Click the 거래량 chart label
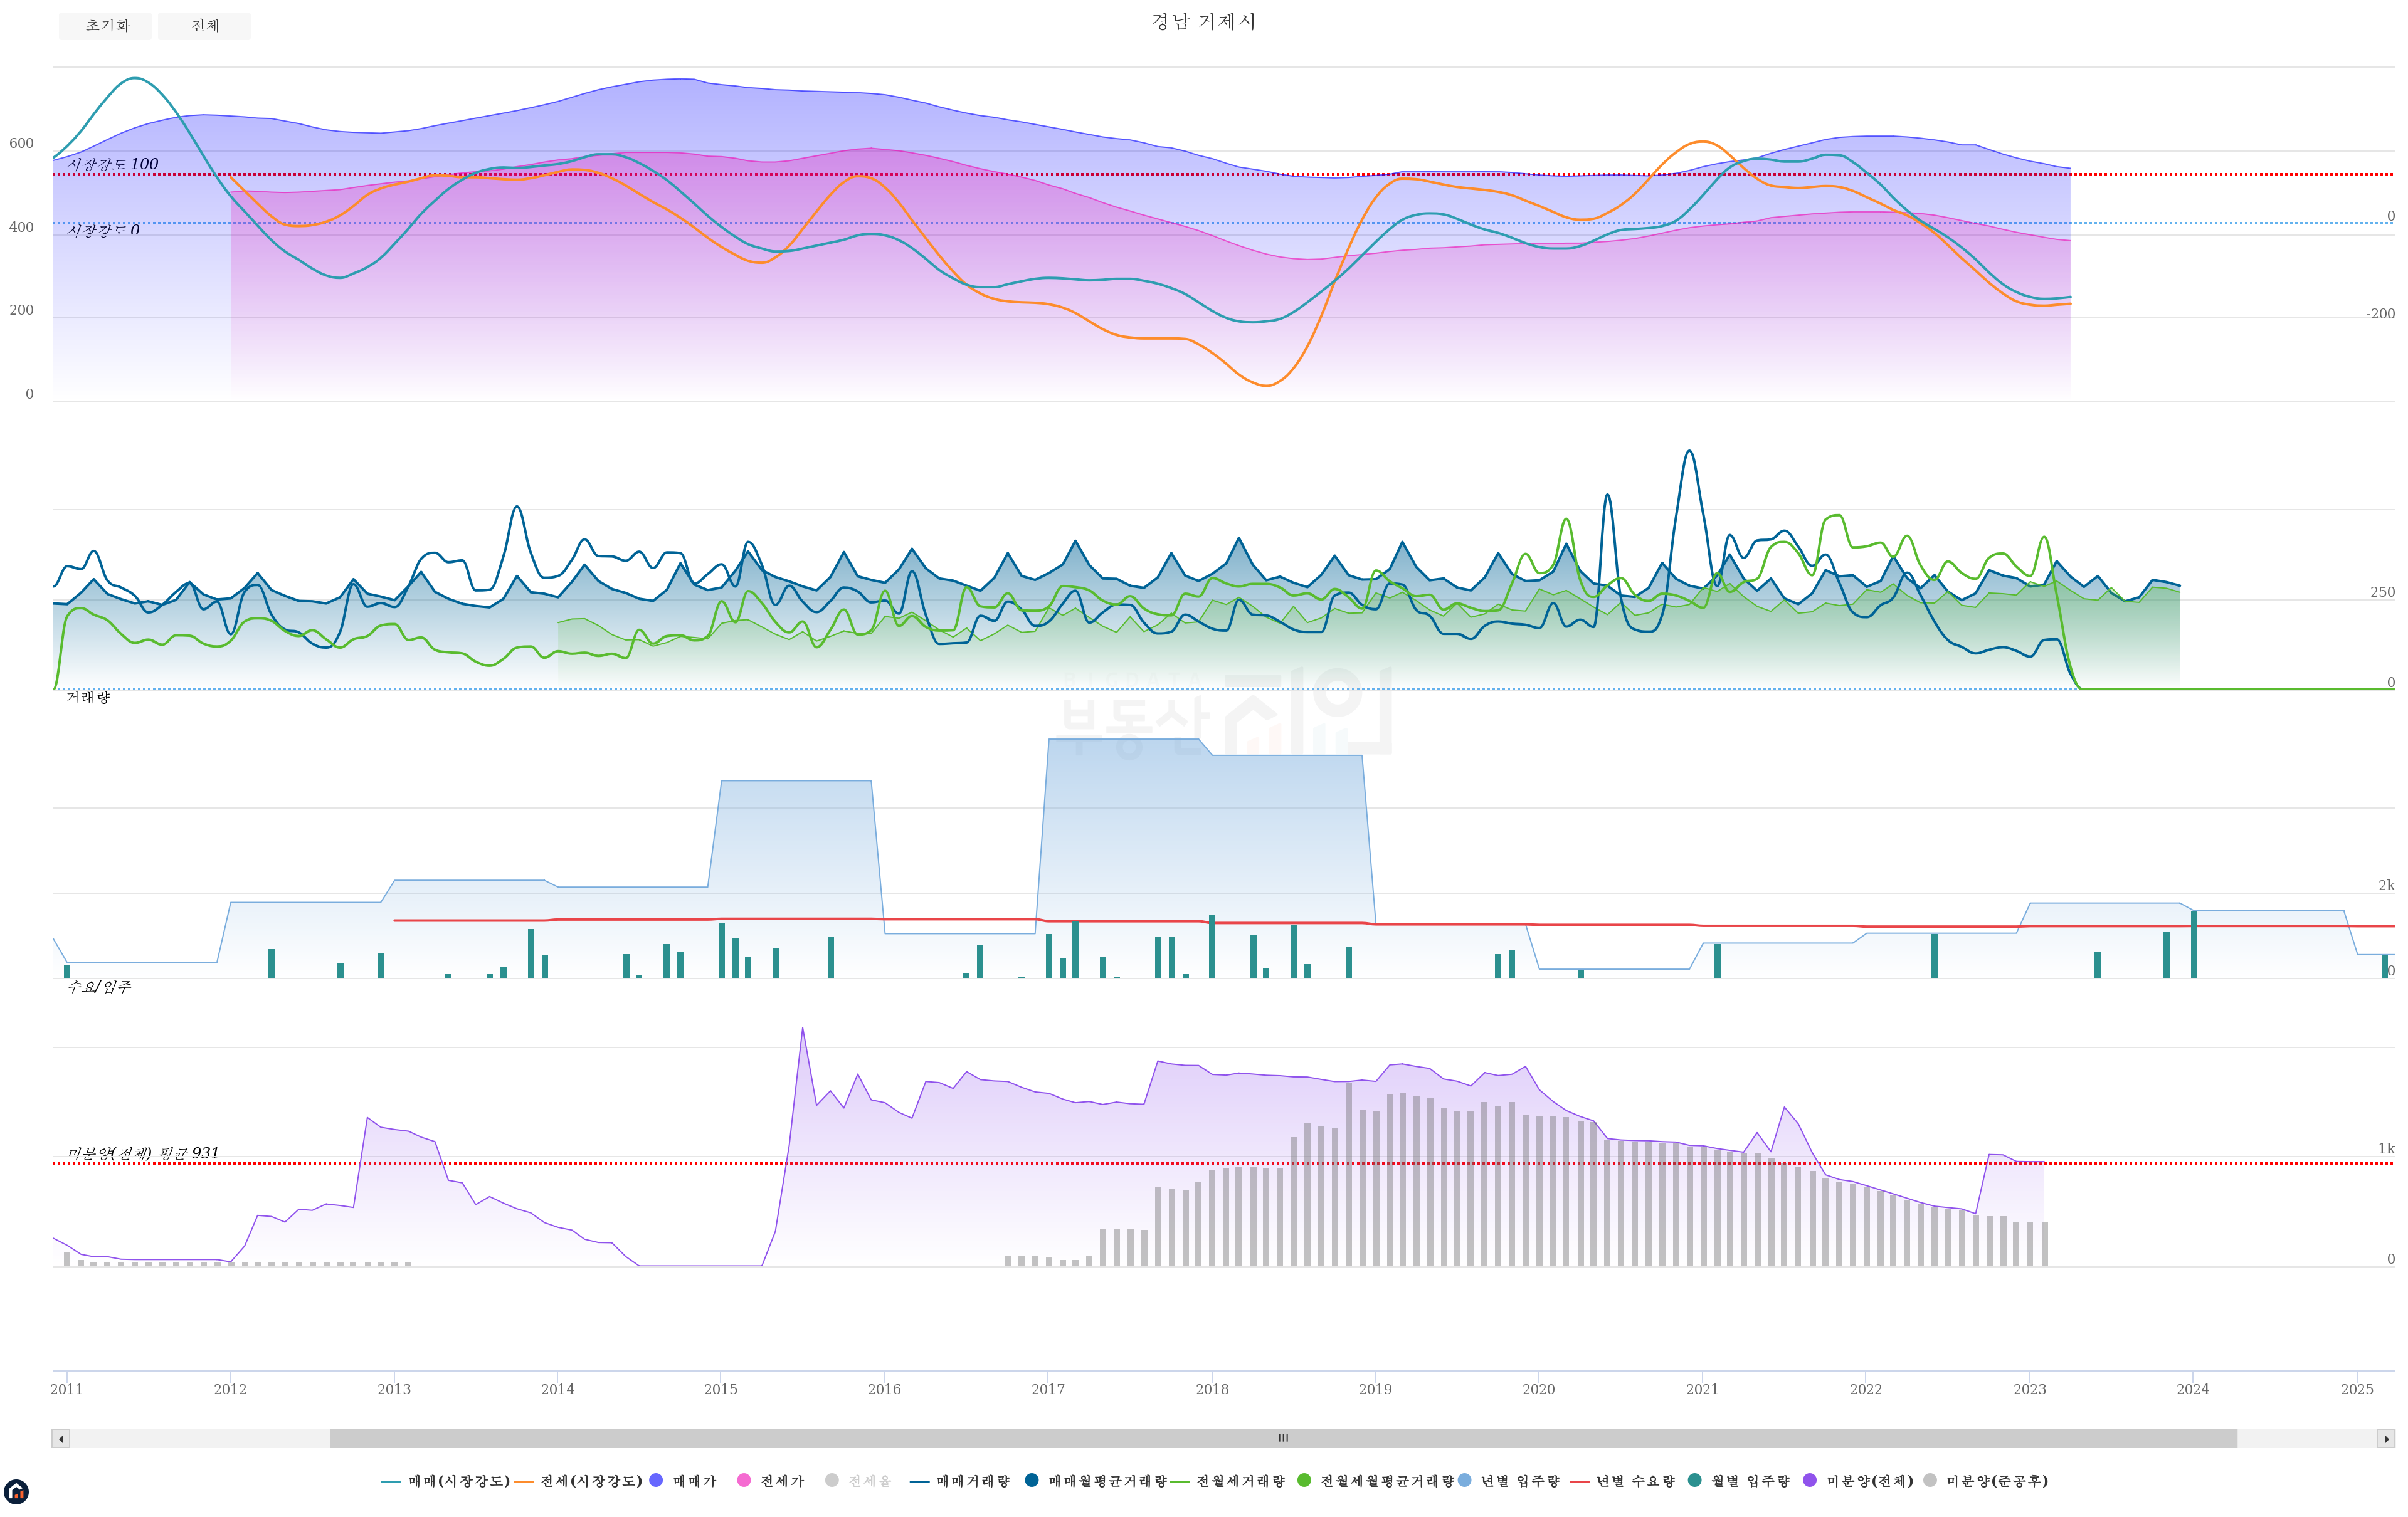 point(88,696)
